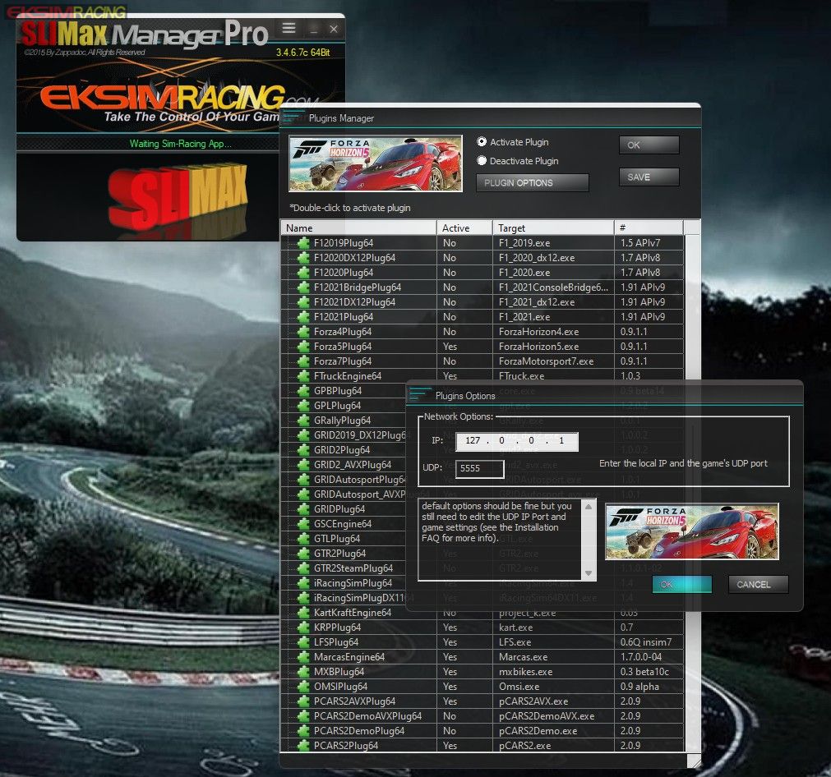Click the GRID2Plug64 plugin icon
831x777 pixels.
[303, 450]
